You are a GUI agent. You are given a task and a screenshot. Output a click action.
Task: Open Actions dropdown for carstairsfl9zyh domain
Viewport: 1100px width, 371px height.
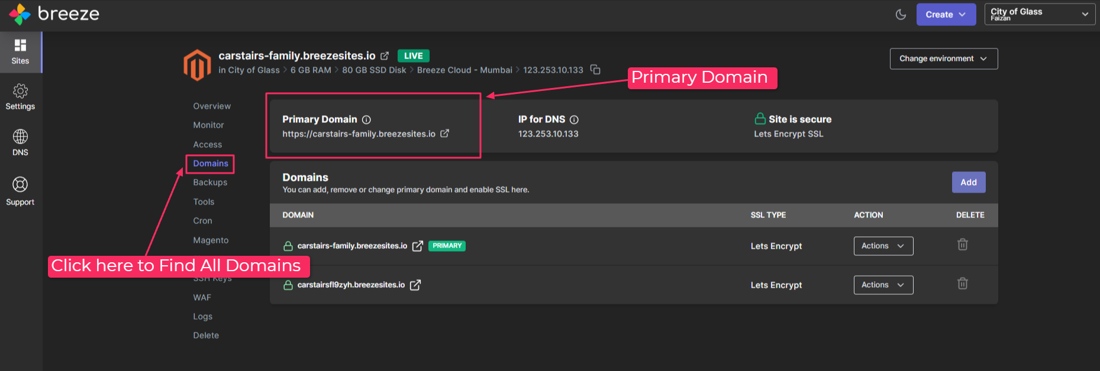pos(883,285)
